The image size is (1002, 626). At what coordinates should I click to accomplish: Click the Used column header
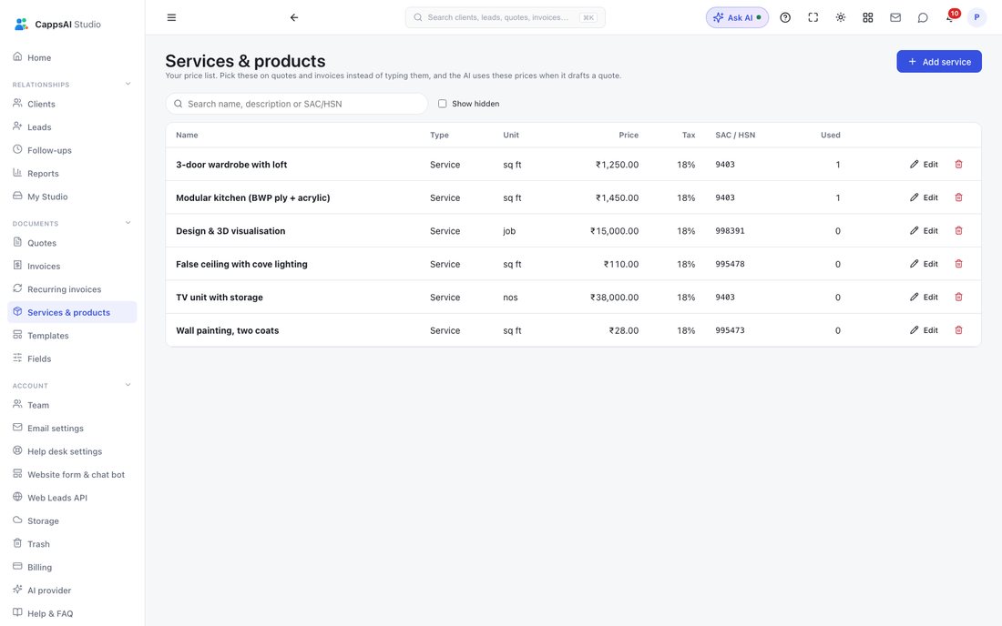tap(830, 136)
